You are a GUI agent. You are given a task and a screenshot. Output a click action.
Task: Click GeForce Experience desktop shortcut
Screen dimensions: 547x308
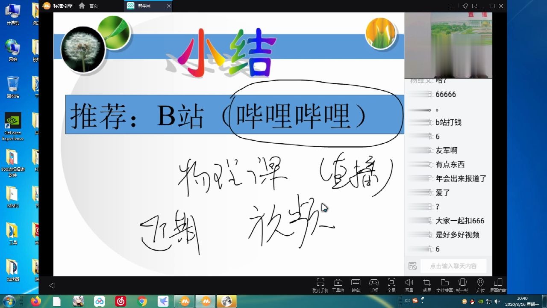[13, 127]
